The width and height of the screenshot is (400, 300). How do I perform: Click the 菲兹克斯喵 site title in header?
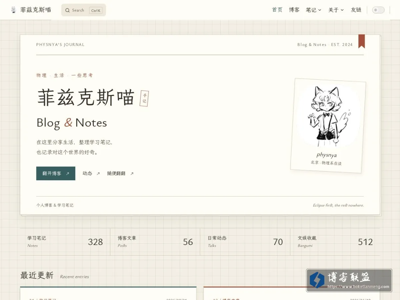(x=36, y=10)
